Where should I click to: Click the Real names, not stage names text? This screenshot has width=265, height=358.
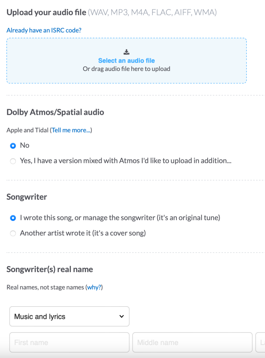click(x=45, y=287)
